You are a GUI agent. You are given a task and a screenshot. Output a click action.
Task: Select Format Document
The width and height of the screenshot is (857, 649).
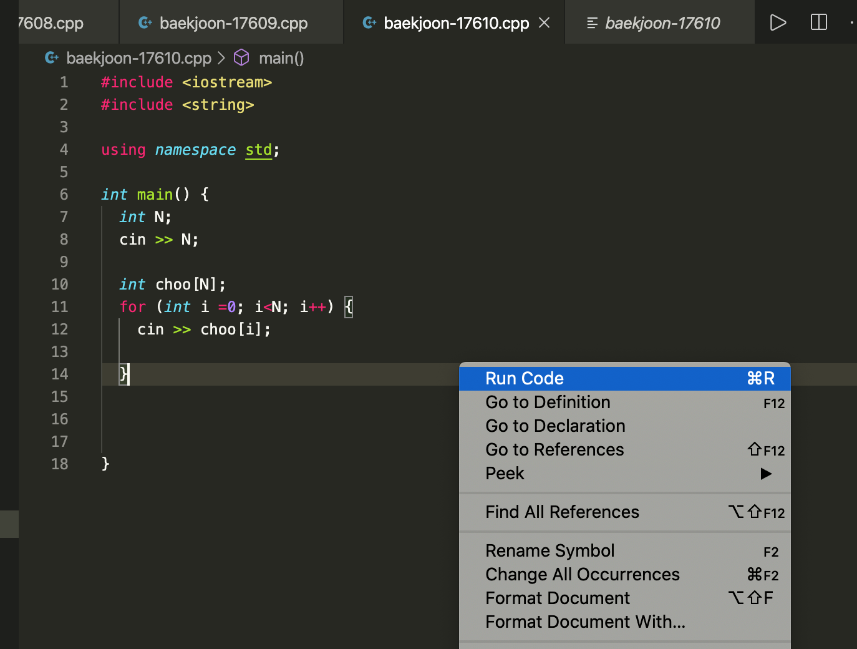(557, 598)
